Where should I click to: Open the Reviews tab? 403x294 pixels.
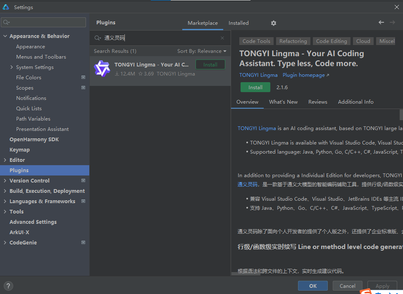tap(318, 102)
